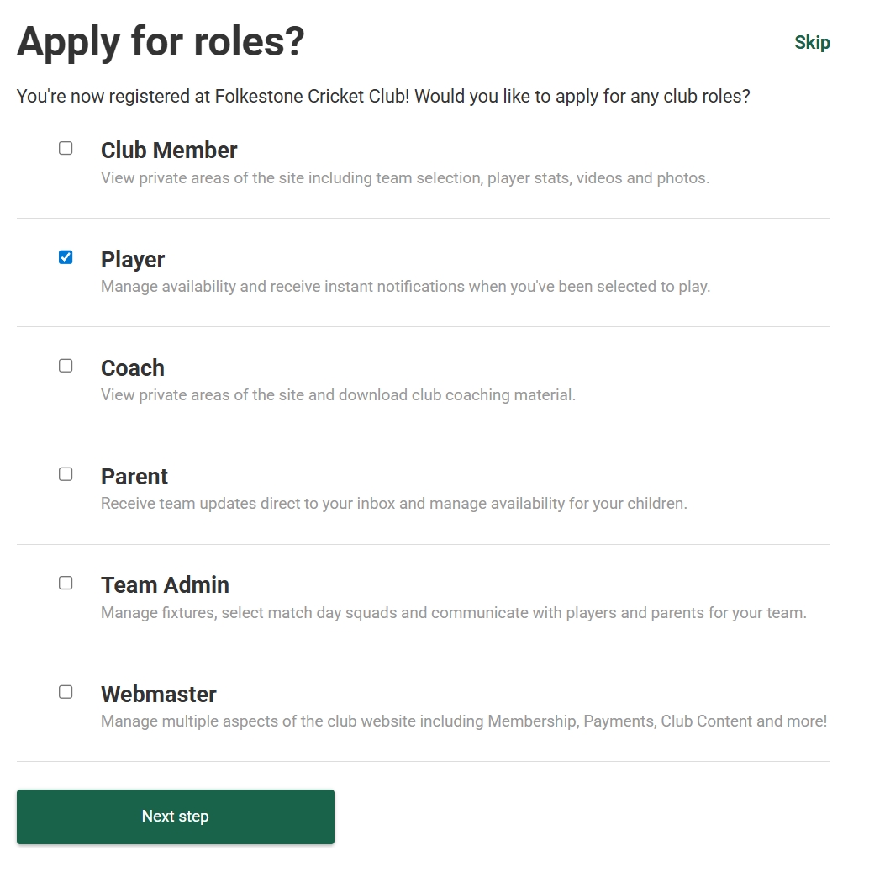
Task: Click the Team Admin description about fixtures
Action: (453, 613)
